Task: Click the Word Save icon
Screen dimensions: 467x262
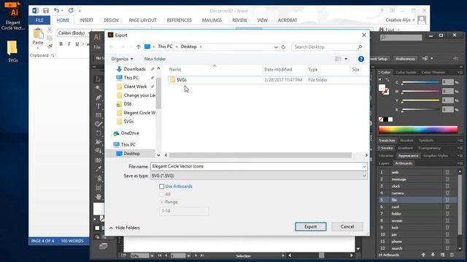Action: click(x=46, y=11)
